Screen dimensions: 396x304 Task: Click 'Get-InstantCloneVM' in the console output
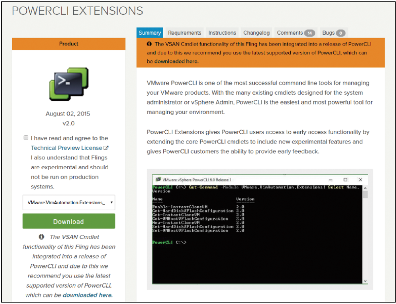coord(176,215)
